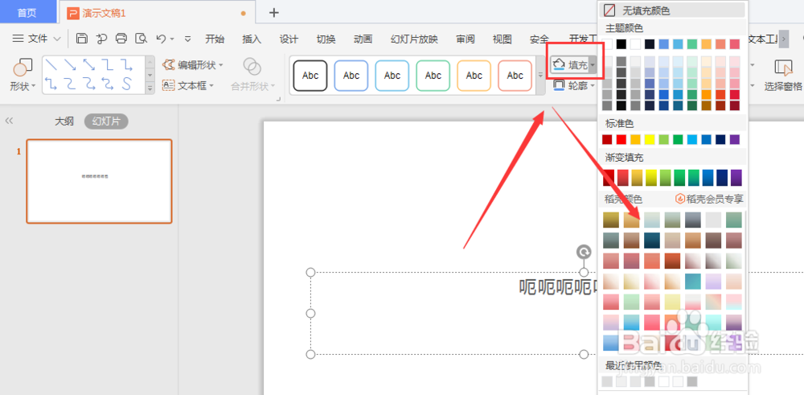
Task: Pick purple from the 标准色 standard colors
Action: 735,139
